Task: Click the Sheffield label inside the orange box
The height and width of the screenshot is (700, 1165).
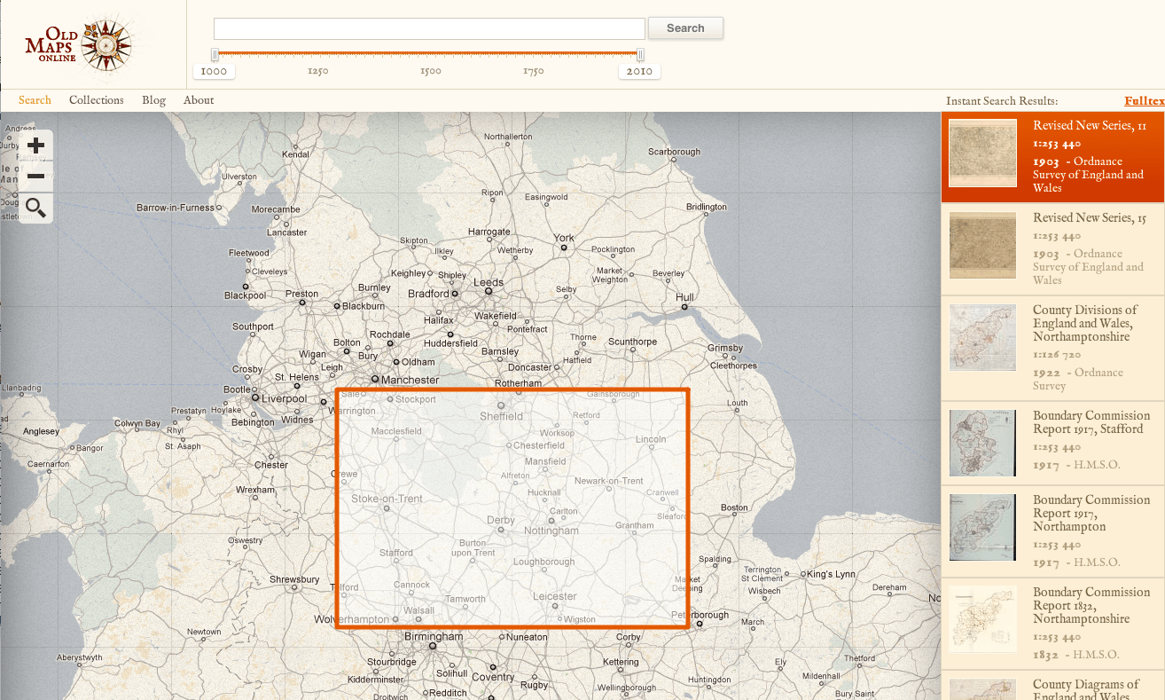Action: (x=502, y=416)
